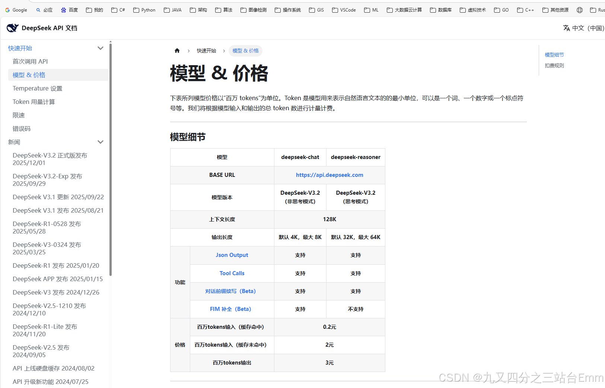This screenshot has width=605, height=388.
Task: Collapse the 快速开始 sidebar section chevron
Action: pyautogui.click(x=100, y=48)
